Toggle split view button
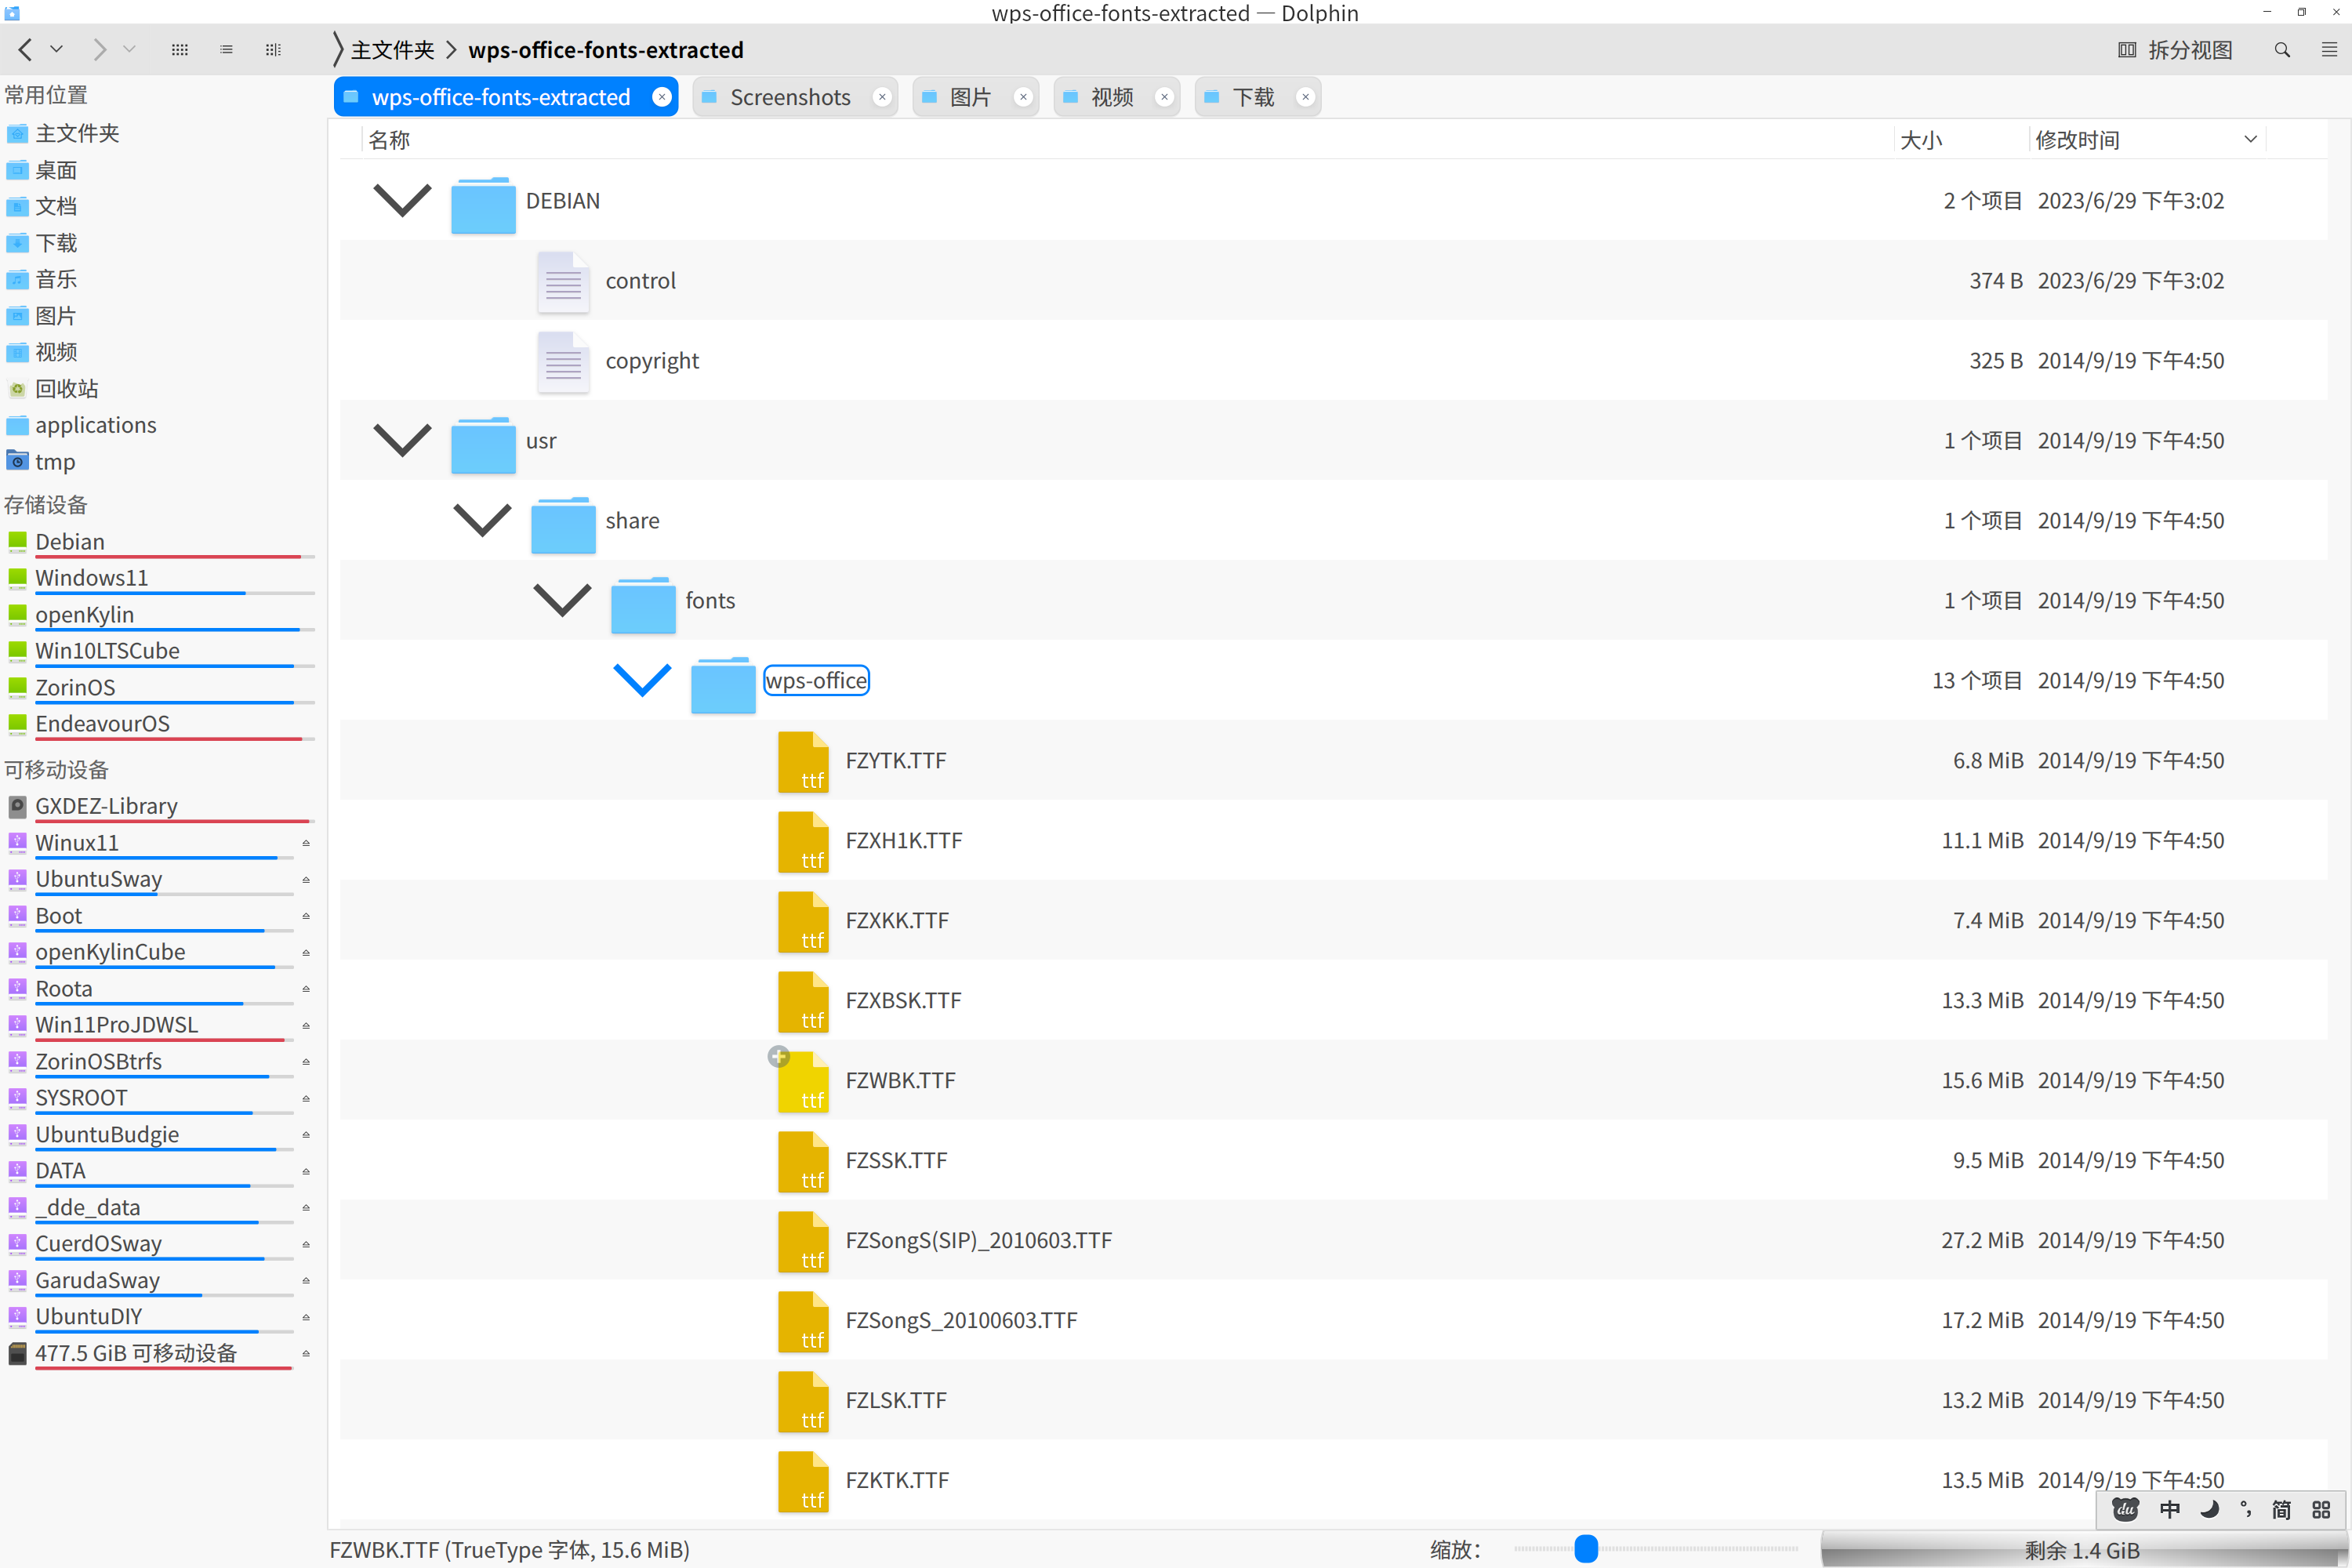 click(x=2176, y=49)
